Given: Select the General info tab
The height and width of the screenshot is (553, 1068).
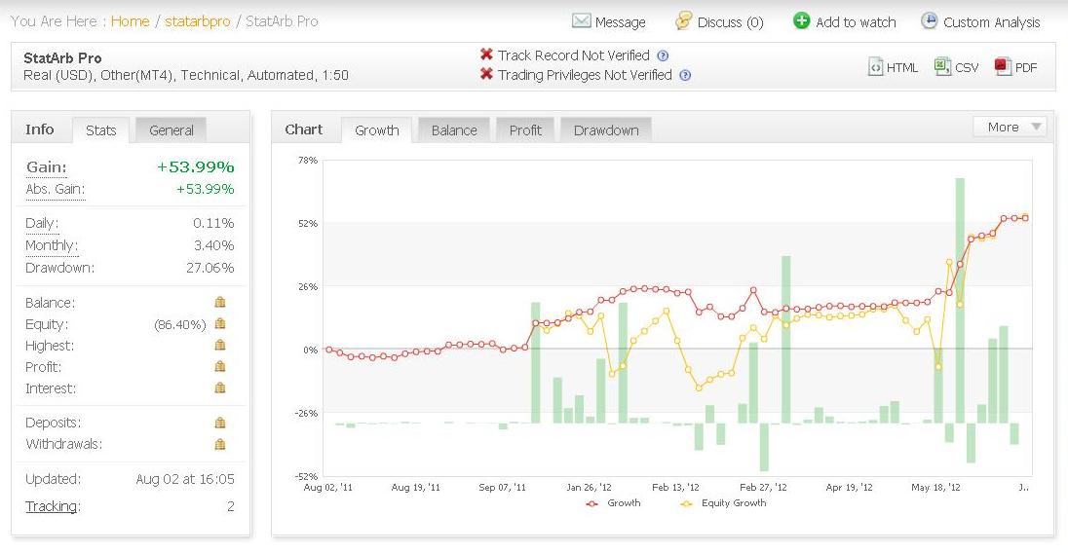Looking at the screenshot, I should click(x=171, y=129).
